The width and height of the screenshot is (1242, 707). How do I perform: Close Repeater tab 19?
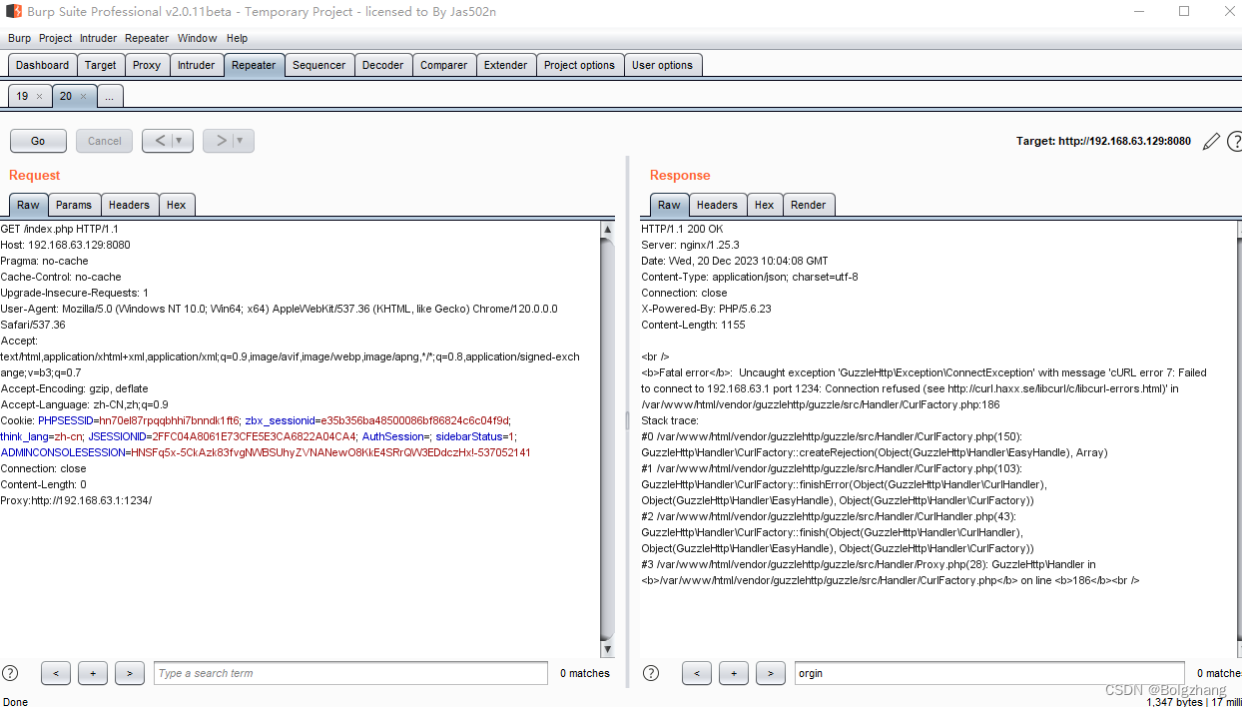(39, 97)
